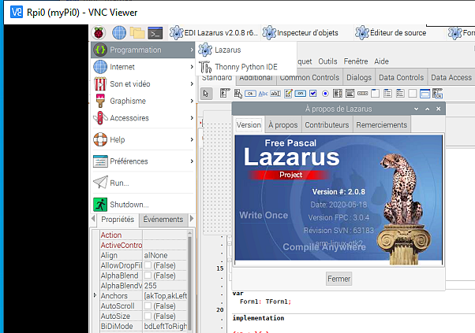Click the object inspector vertical scrollbar
This screenshot has width=475, height=333.
point(190,281)
